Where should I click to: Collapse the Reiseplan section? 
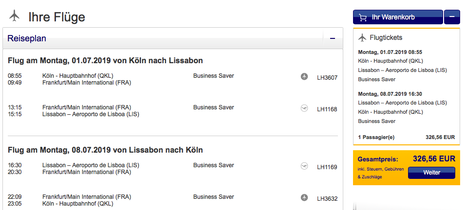click(333, 38)
